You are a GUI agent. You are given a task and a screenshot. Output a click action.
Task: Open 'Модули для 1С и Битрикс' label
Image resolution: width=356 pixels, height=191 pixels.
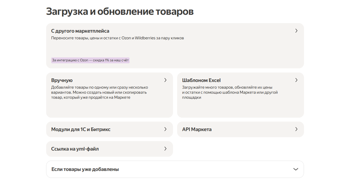tap(81, 129)
